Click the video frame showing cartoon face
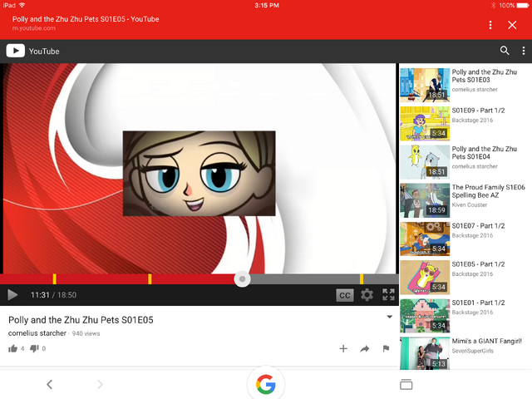532x399 pixels. (x=199, y=174)
